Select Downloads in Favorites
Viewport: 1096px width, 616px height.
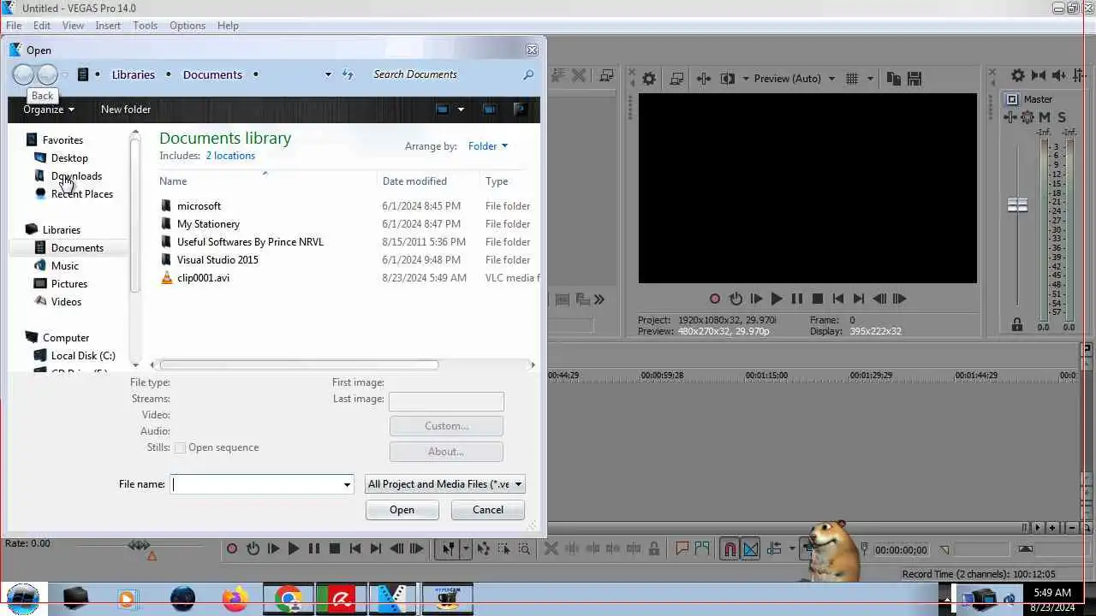point(76,176)
